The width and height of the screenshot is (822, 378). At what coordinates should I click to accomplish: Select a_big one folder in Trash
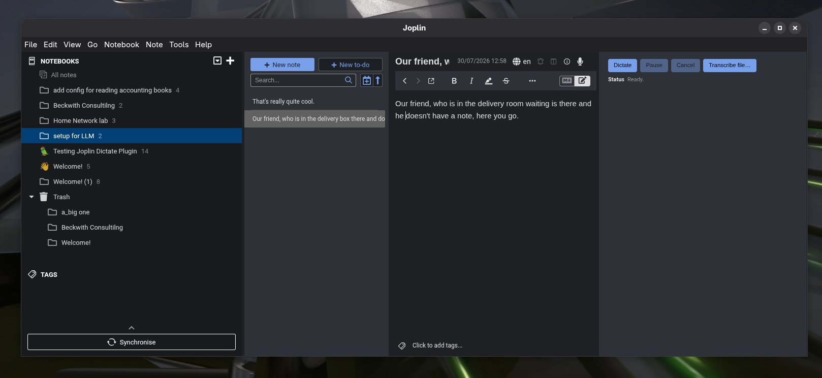coord(132,212)
